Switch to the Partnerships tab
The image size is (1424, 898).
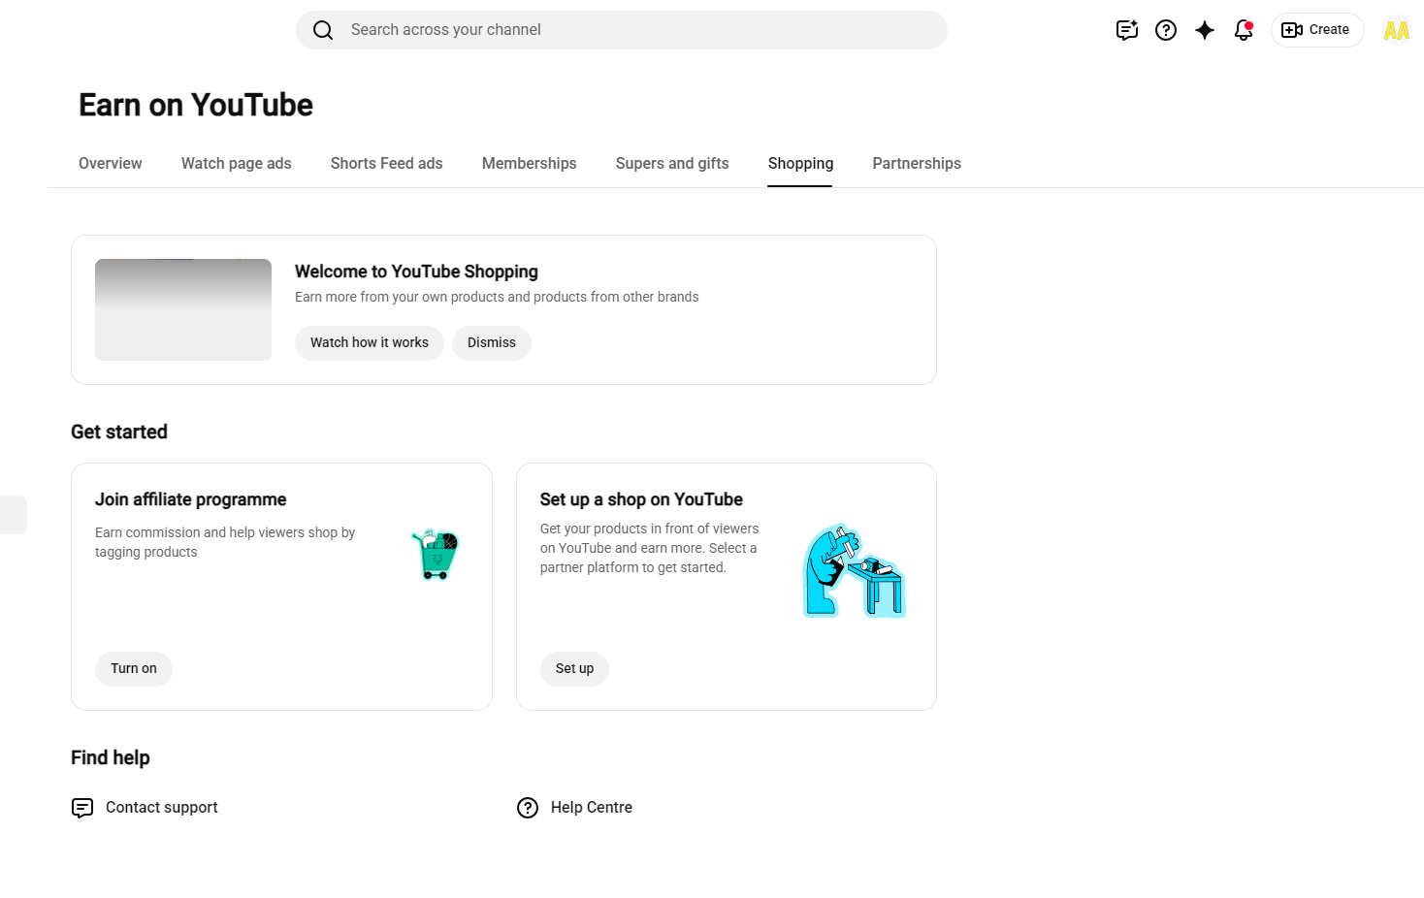tap(917, 164)
